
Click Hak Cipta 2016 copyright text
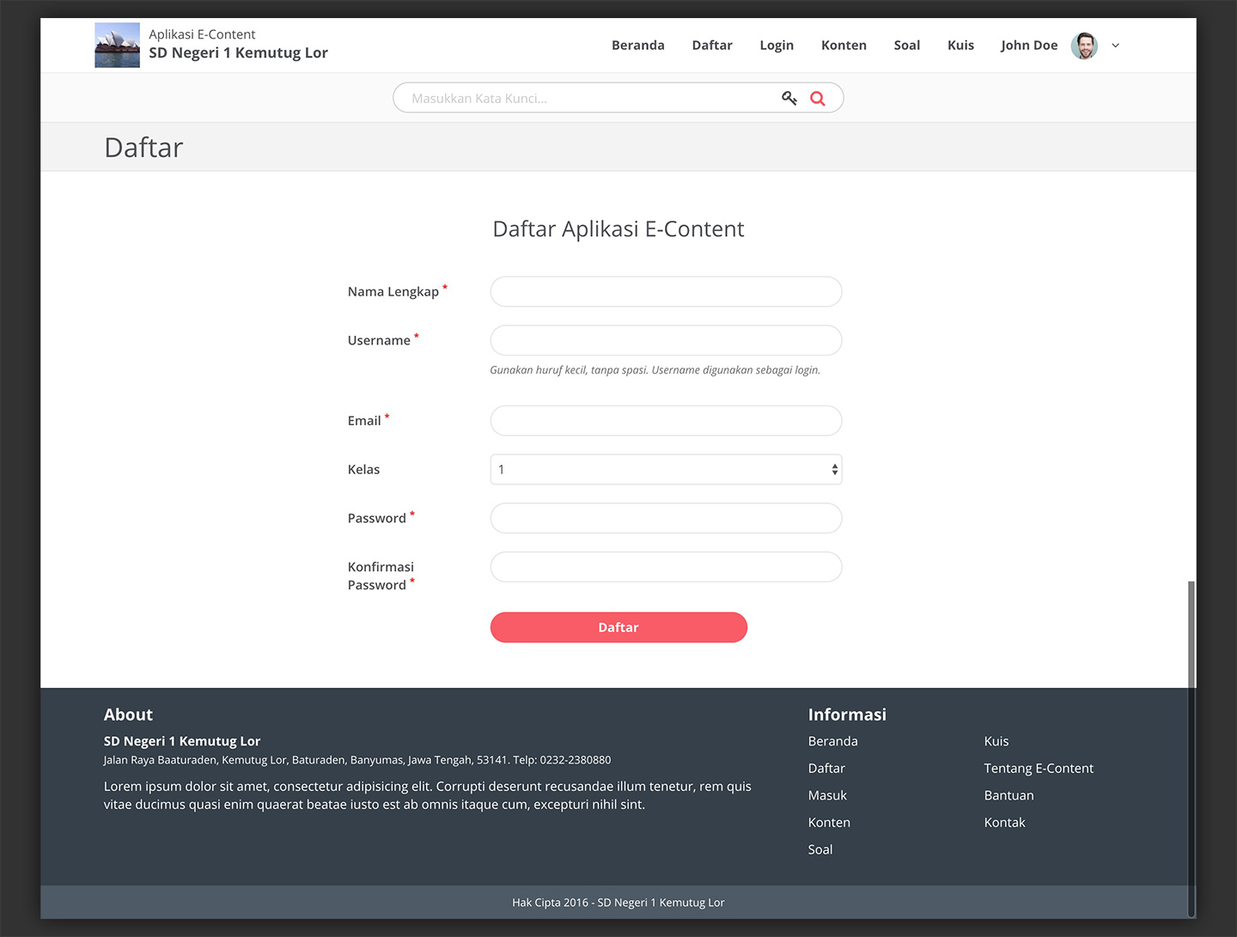pos(618,903)
